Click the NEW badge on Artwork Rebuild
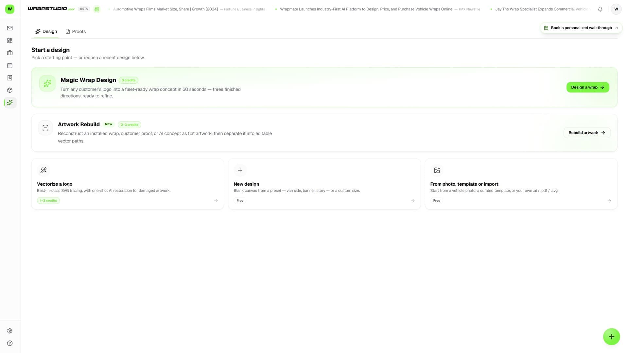This screenshot has width=628, height=353. click(109, 124)
